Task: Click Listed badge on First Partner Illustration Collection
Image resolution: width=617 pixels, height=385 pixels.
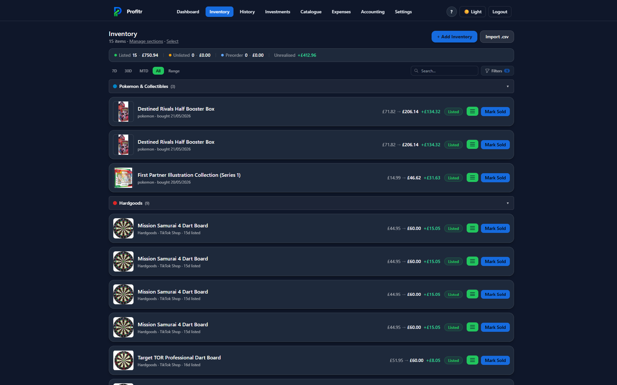Action: [453, 178]
